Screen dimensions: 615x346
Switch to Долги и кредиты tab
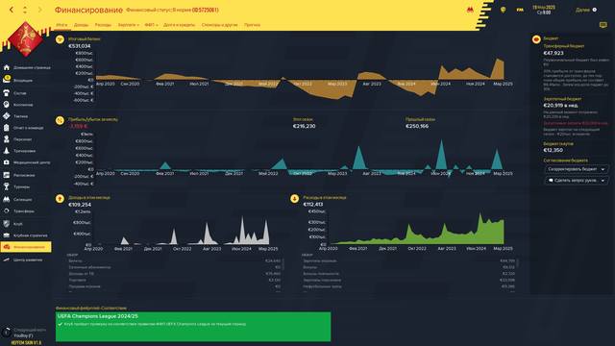coord(179,25)
